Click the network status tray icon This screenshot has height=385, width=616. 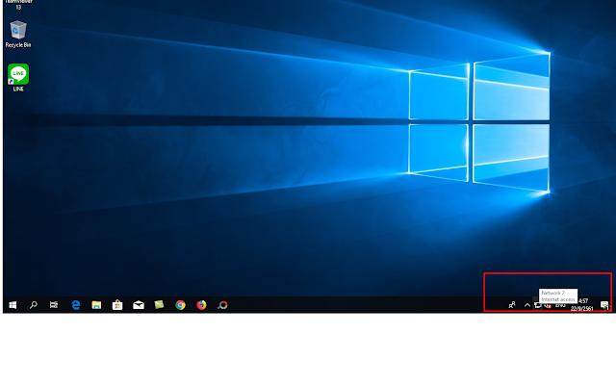pos(537,306)
